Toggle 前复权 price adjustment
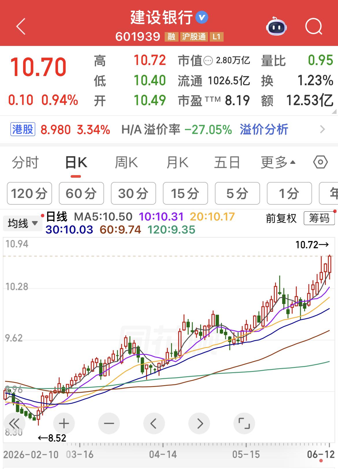Viewport: 338px width, 469px height. (281, 218)
